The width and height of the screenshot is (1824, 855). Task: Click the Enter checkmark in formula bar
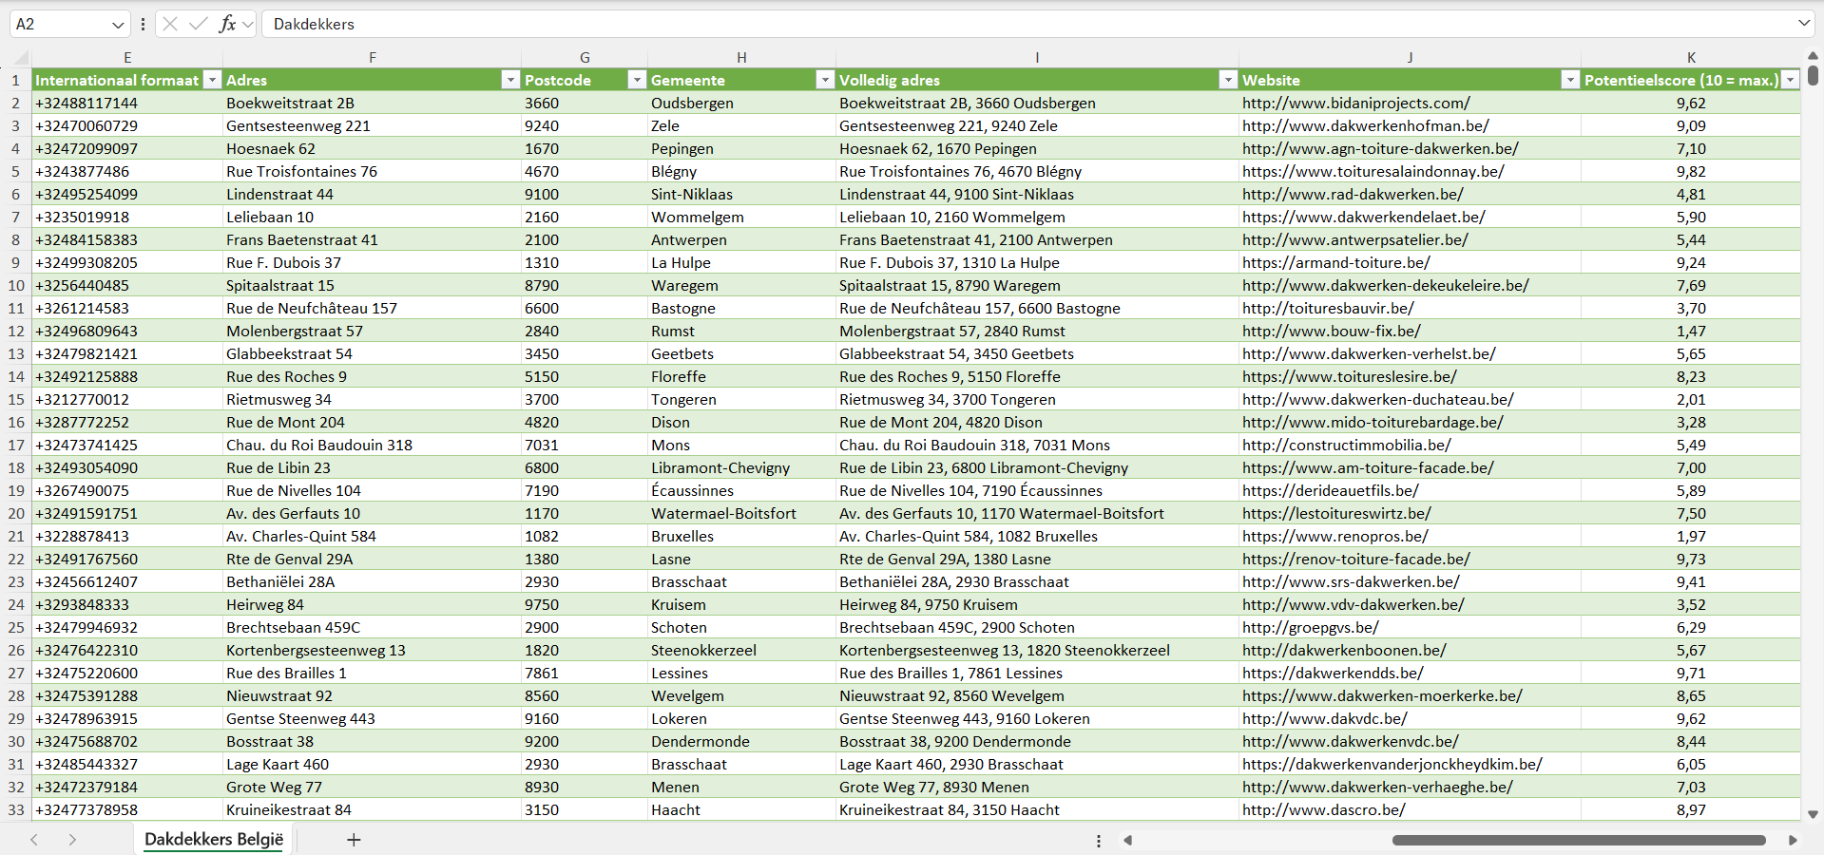tap(199, 24)
